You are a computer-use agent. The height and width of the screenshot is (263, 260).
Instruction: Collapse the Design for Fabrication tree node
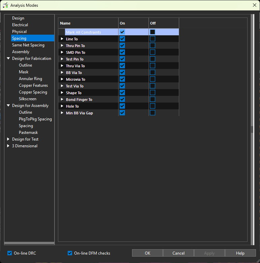[8, 59]
